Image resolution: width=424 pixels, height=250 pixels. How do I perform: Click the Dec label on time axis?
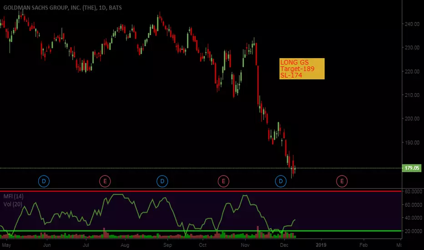point(284,245)
